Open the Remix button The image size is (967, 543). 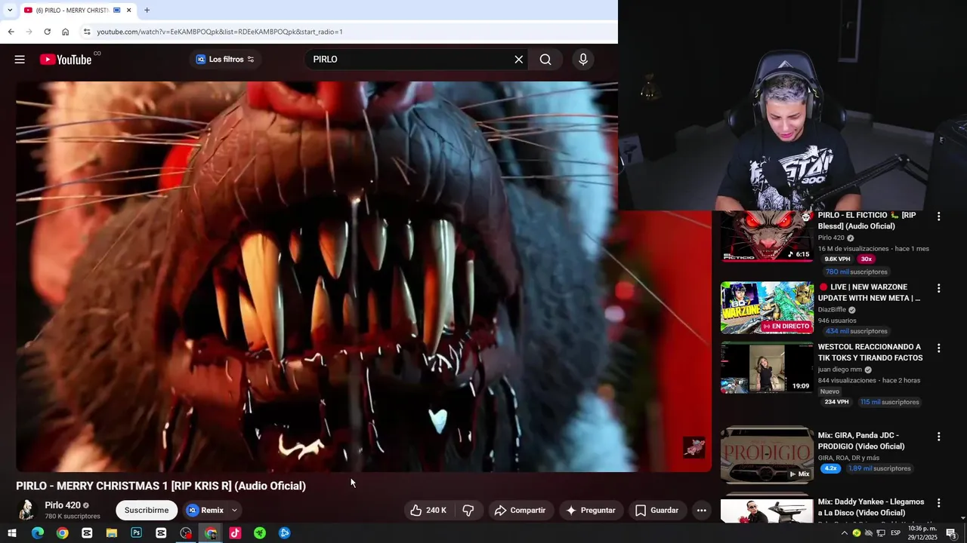tap(205, 511)
